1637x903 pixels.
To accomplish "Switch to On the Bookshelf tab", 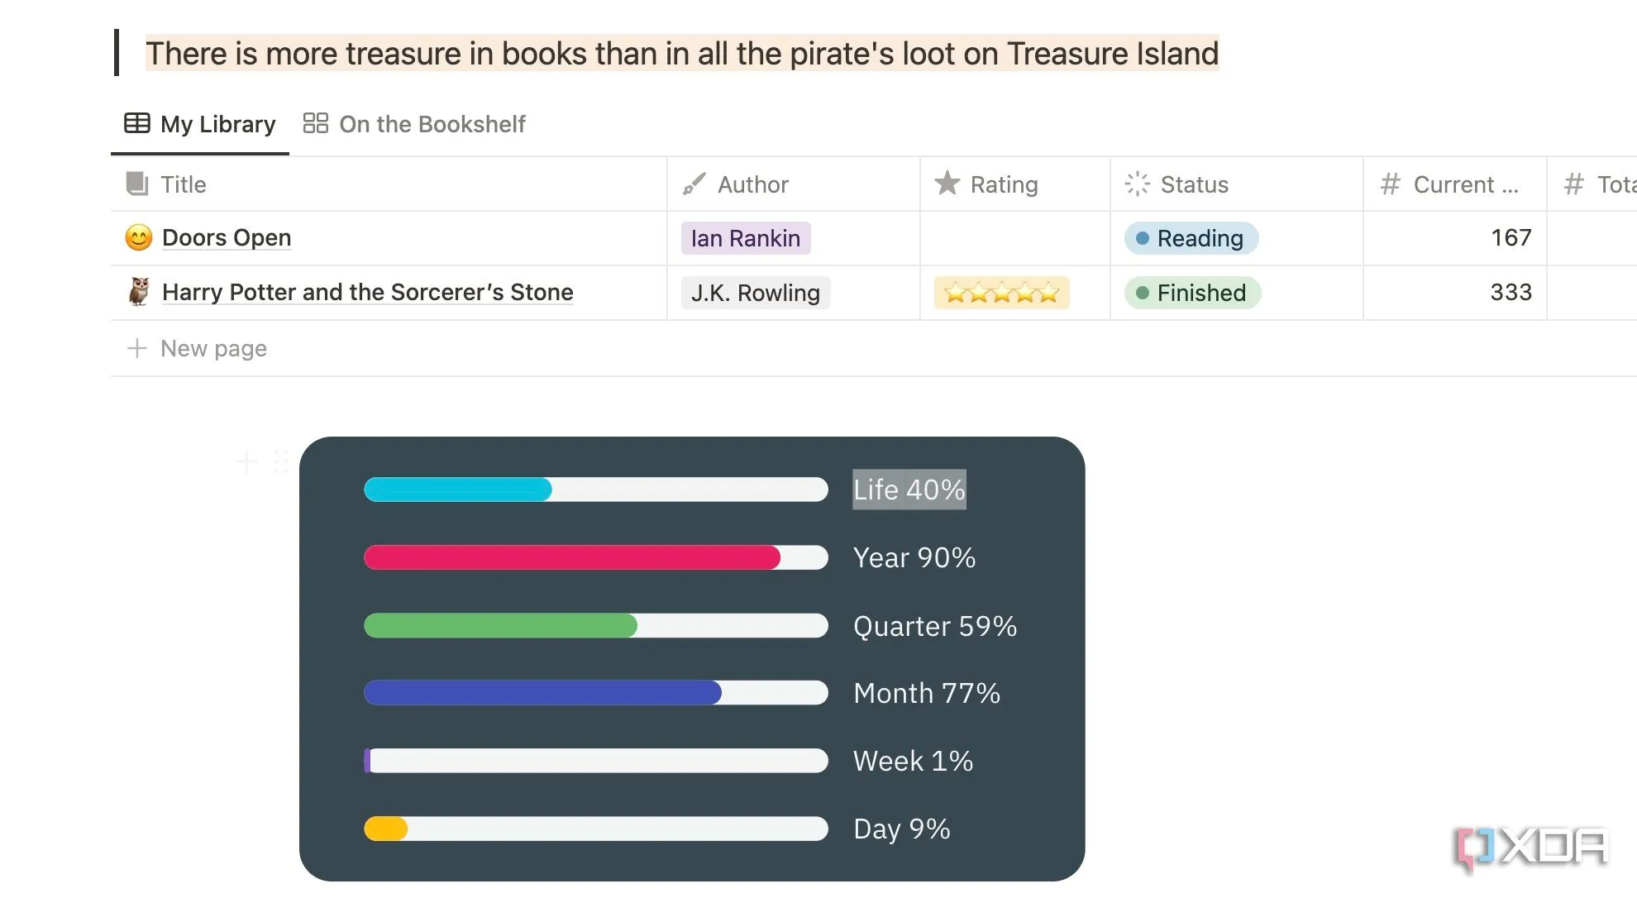I will pos(414,124).
